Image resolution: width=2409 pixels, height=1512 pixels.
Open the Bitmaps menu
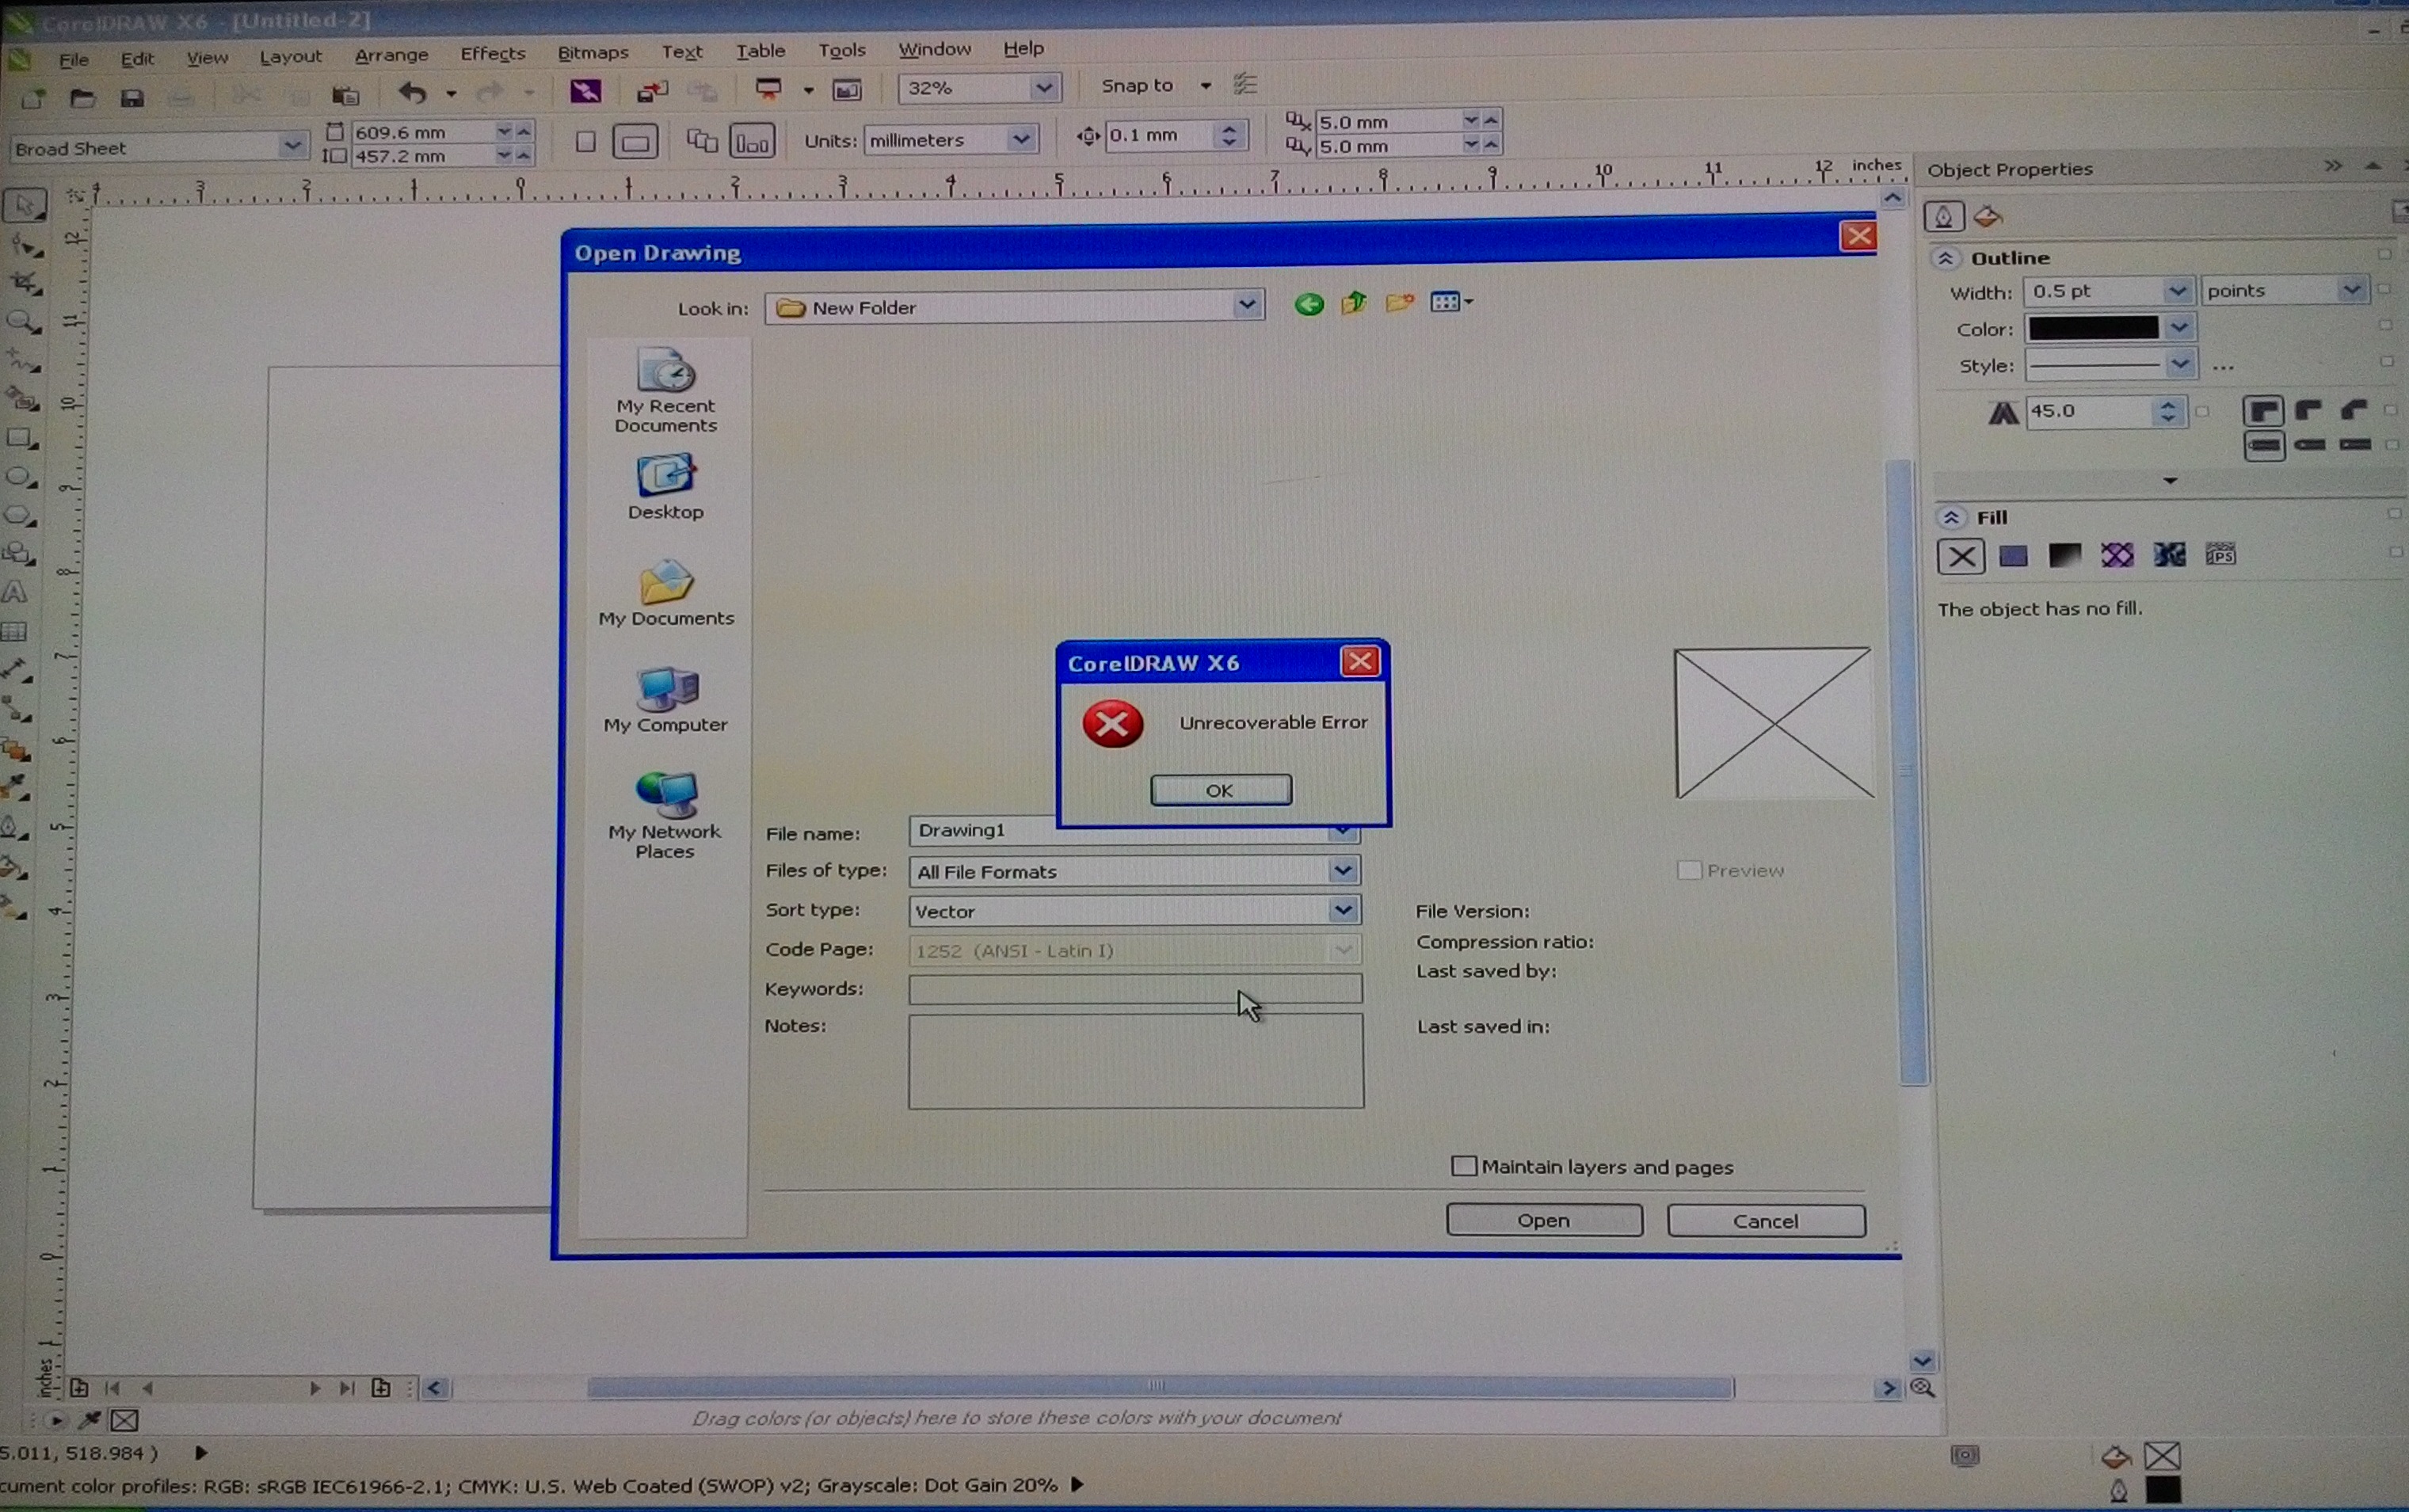click(x=593, y=52)
